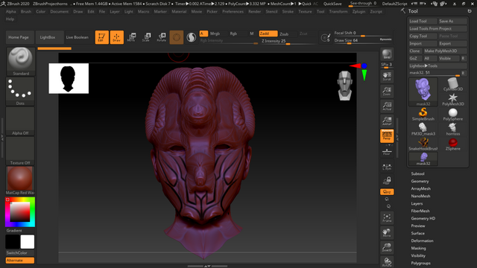Click the right-shelf Move view icon
Image resolution: width=477 pixels, height=268 pixels.
tap(387, 232)
